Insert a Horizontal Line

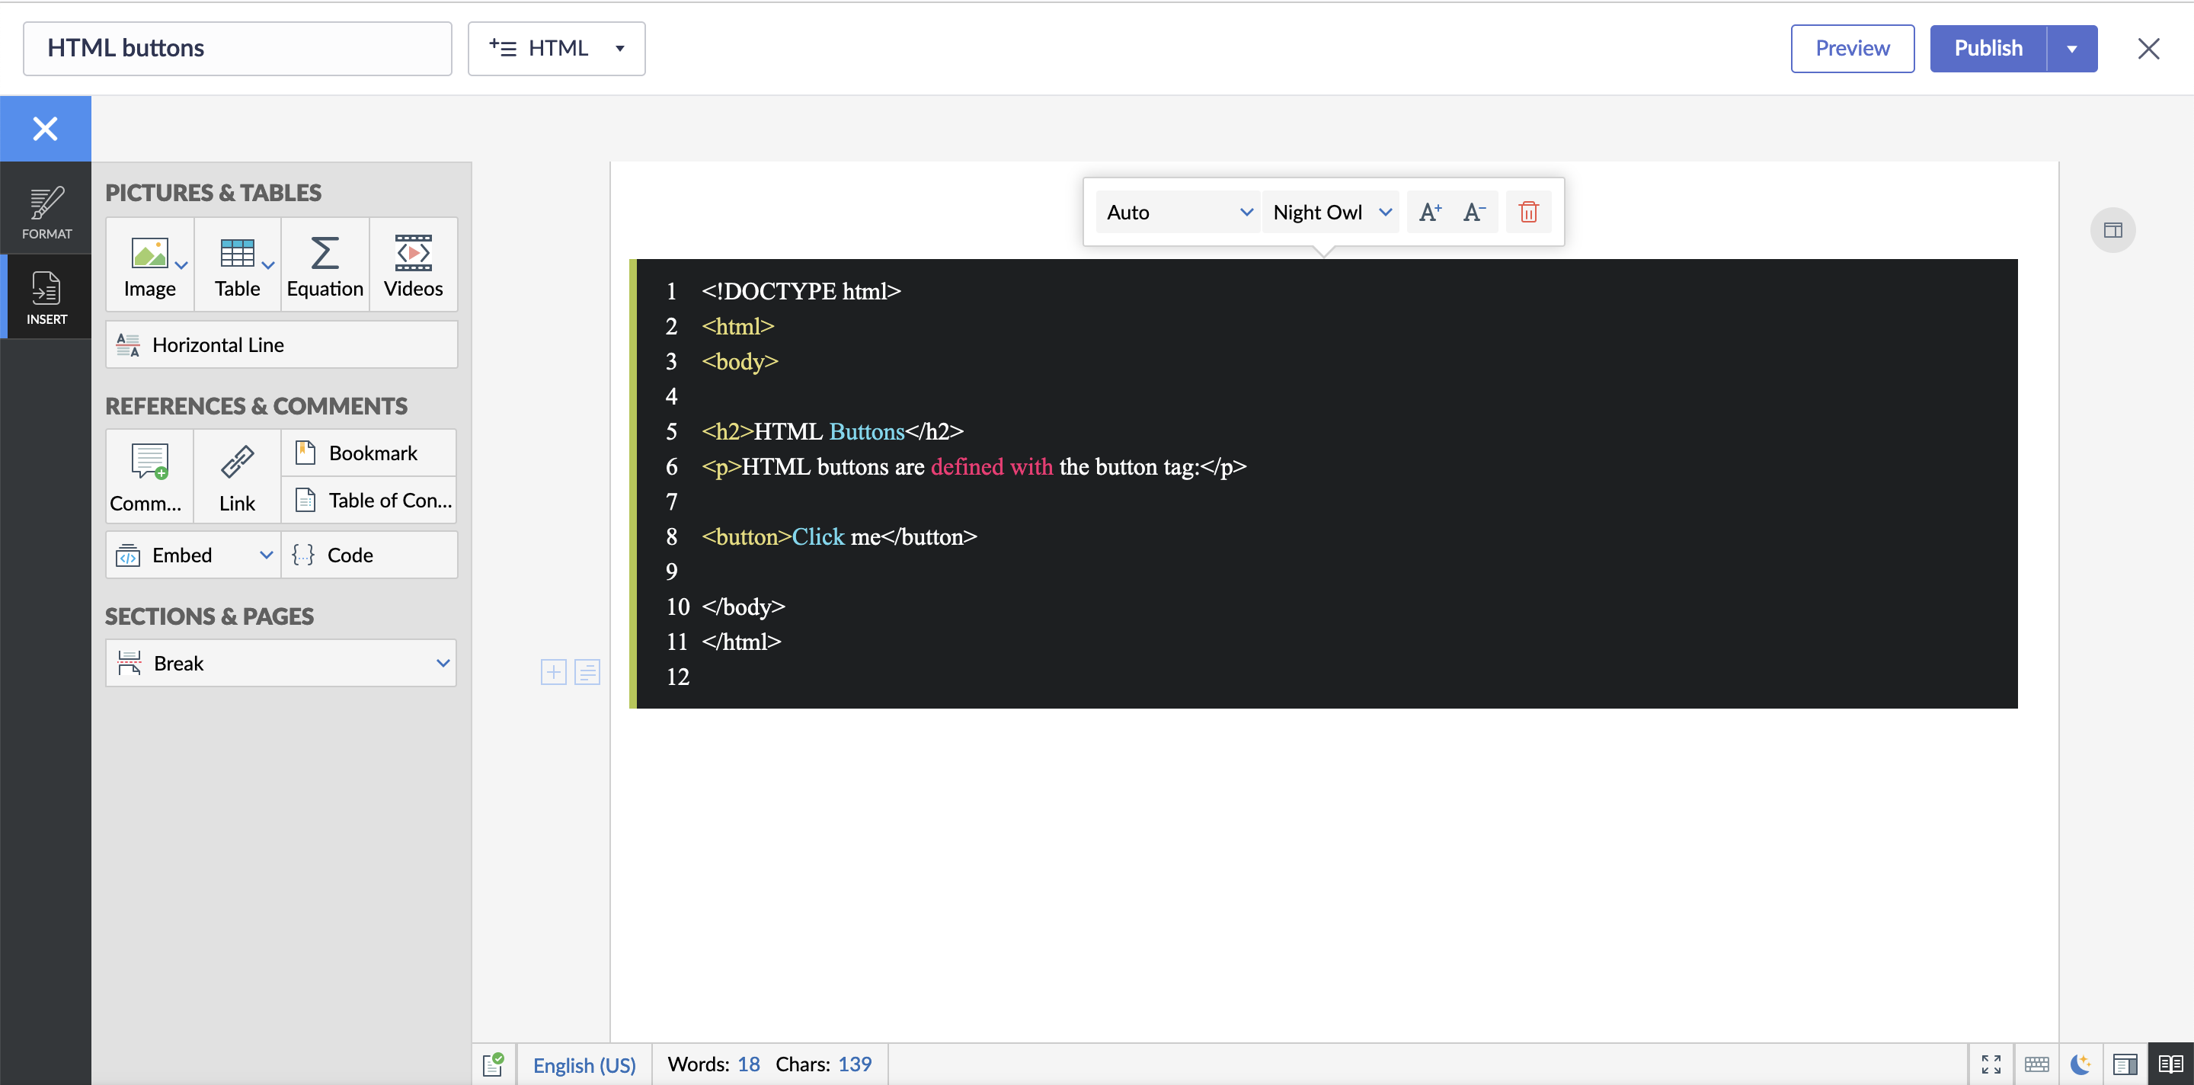click(281, 345)
